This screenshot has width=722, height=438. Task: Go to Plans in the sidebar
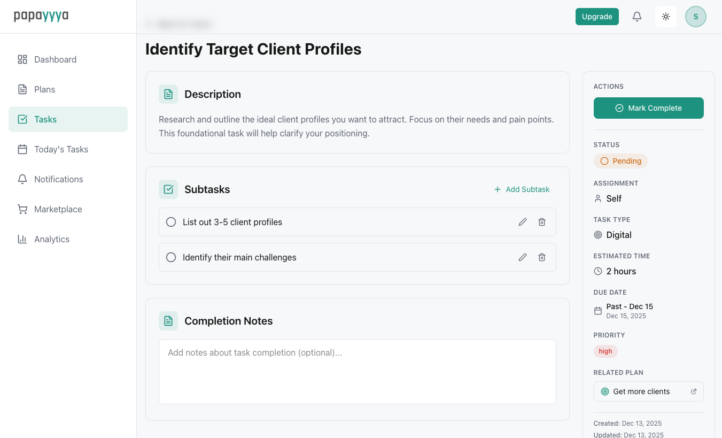click(x=44, y=89)
